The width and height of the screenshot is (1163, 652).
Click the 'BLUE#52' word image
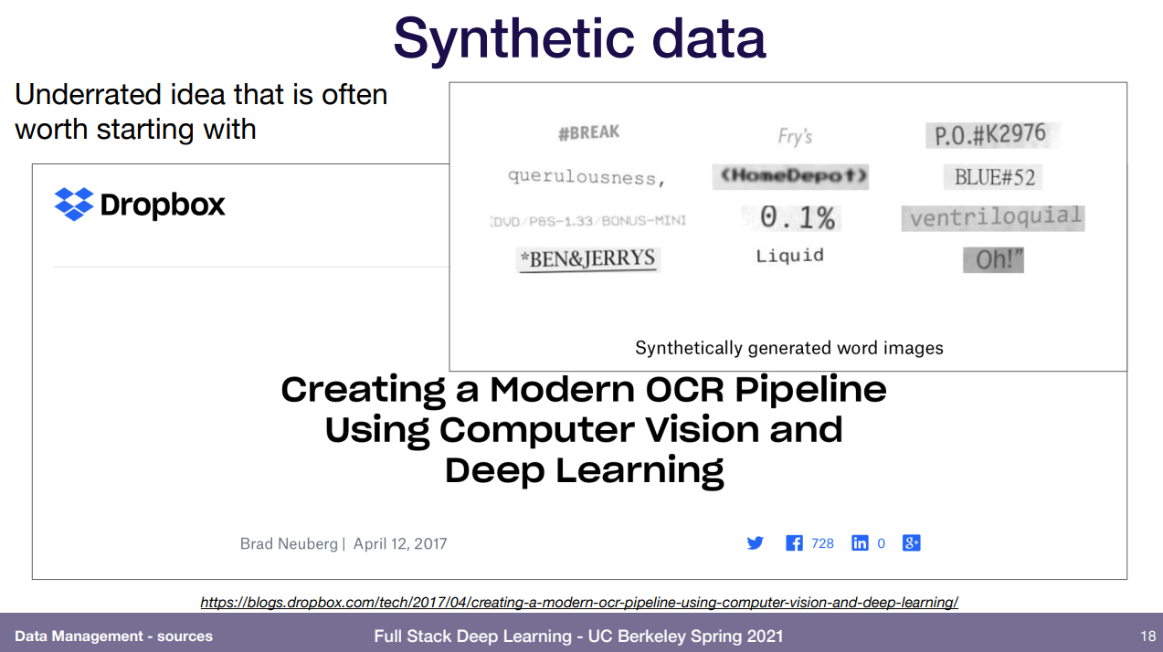[994, 176]
